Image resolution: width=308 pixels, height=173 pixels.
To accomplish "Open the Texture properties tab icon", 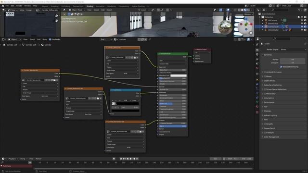I will [x=257, y=112].
